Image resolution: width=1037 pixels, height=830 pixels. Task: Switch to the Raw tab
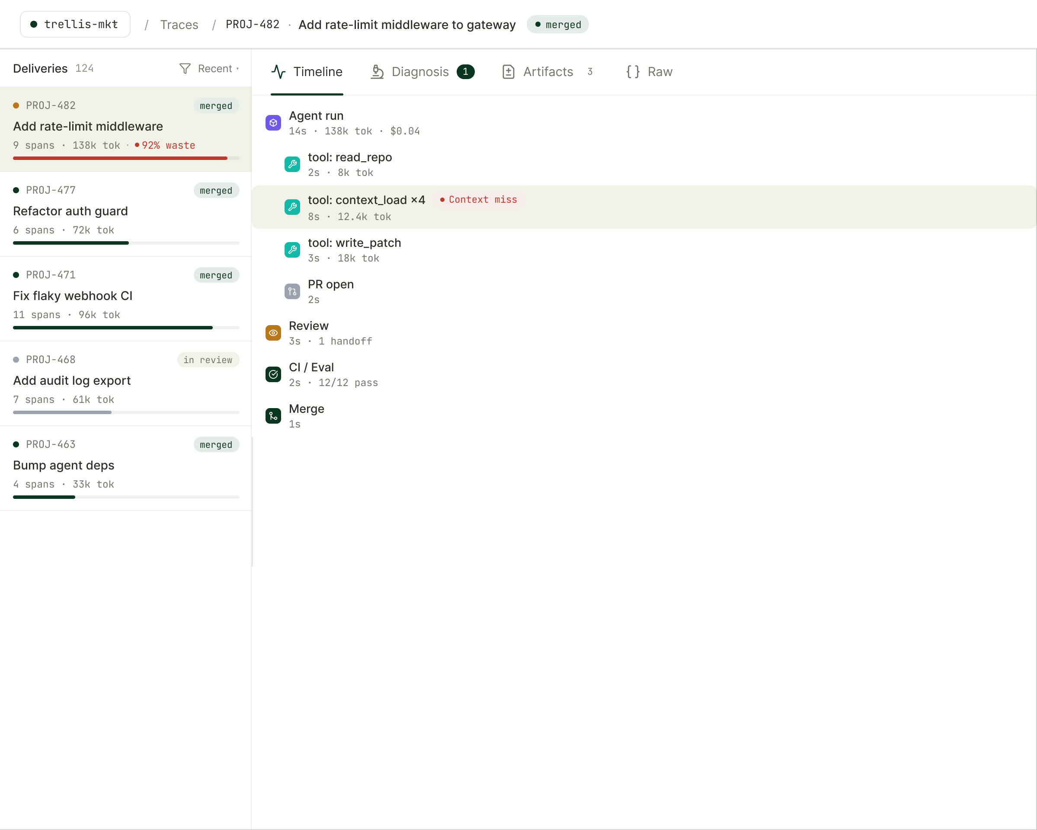[650, 72]
